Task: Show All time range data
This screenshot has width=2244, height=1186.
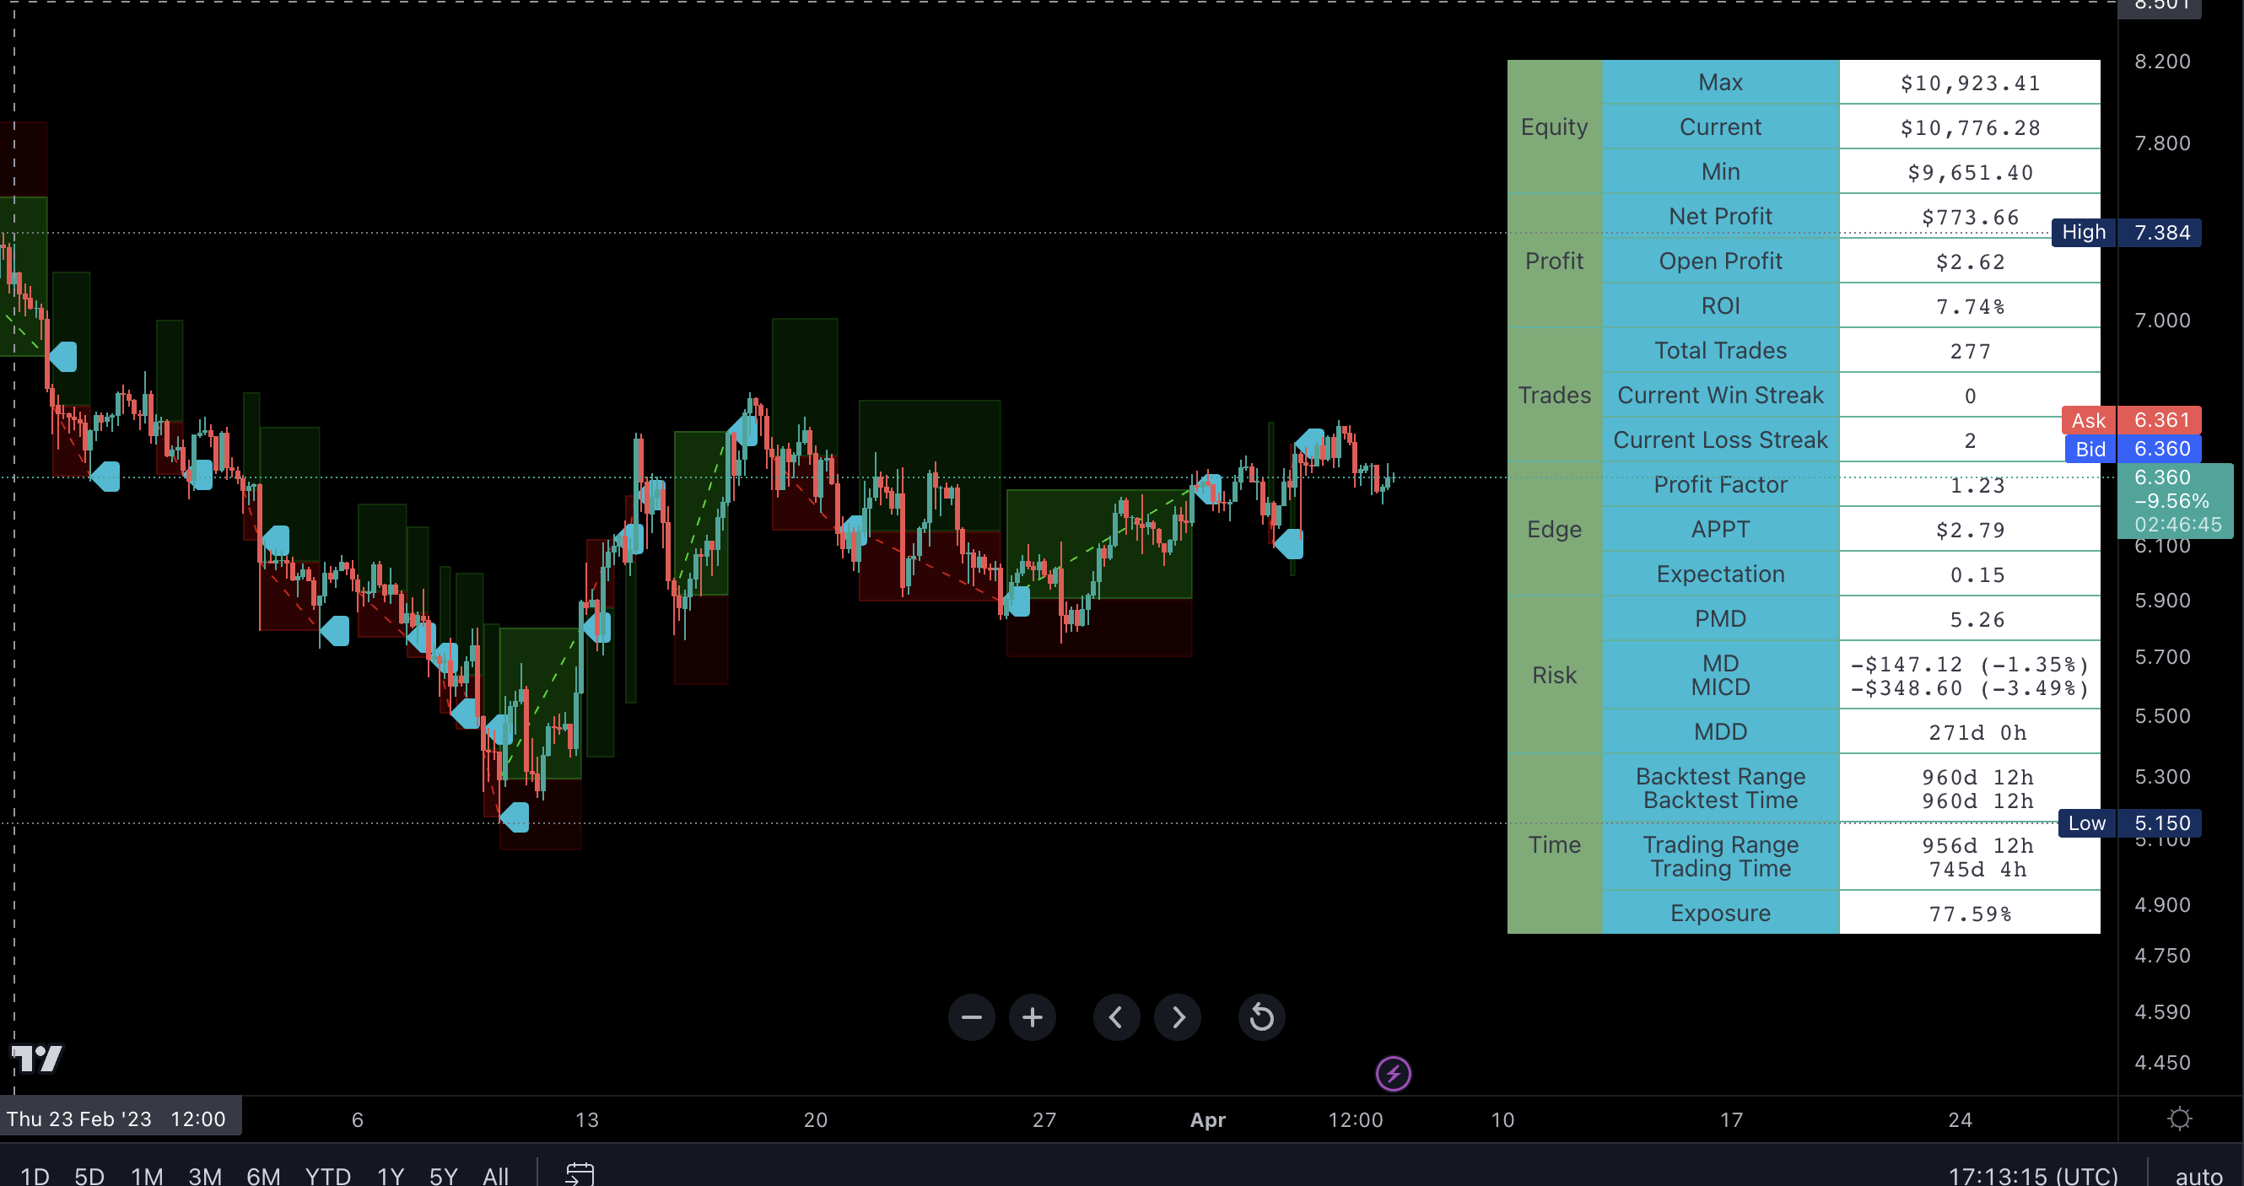Action: click(495, 1176)
